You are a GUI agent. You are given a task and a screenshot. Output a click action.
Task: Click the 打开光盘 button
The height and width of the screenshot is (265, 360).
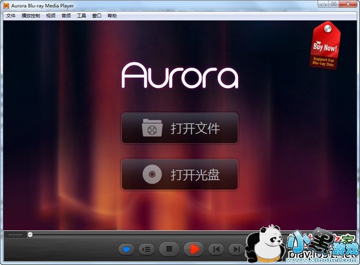coord(180,174)
